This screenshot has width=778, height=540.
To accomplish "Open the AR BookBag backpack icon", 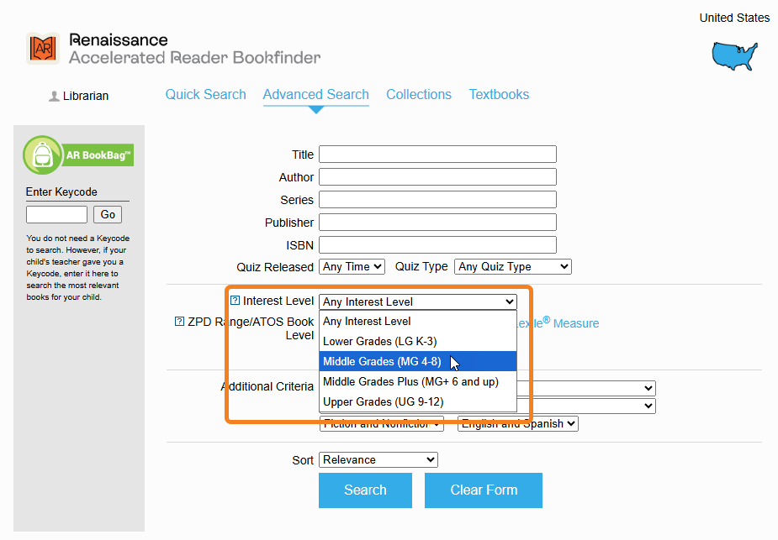I will [x=42, y=155].
